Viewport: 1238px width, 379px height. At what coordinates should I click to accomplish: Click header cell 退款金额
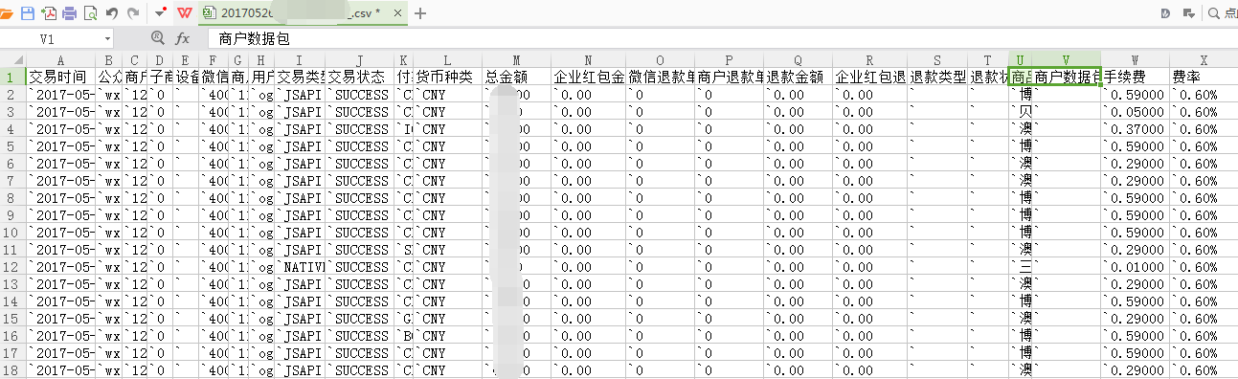(x=799, y=77)
